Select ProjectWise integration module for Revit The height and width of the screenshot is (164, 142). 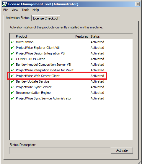[x=71, y=70]
